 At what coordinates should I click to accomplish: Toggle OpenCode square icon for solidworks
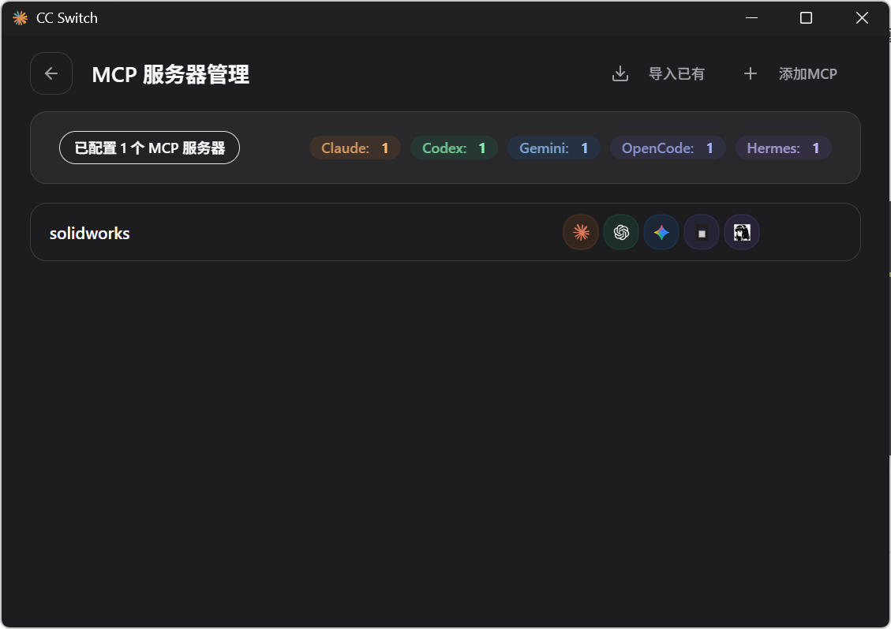(702, 232)
